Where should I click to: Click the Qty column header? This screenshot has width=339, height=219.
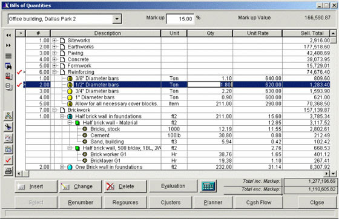pyautogui.click(x=210, y=33)
